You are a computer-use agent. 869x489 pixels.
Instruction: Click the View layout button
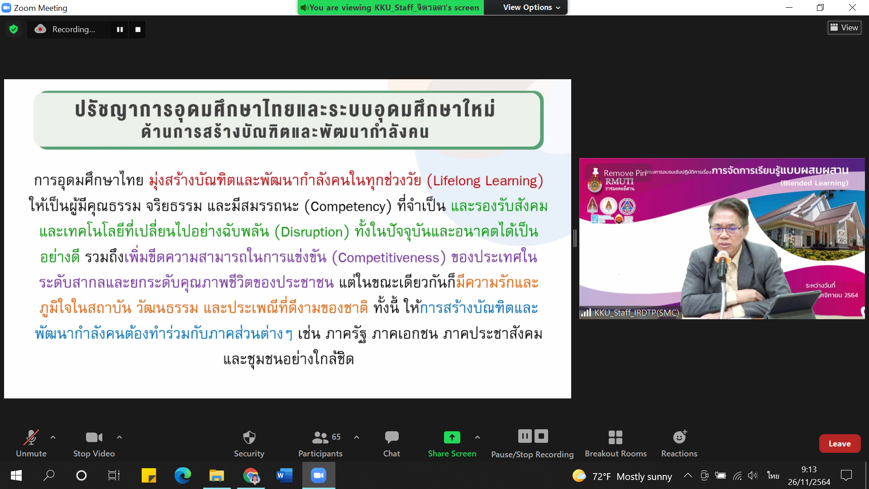844,28
